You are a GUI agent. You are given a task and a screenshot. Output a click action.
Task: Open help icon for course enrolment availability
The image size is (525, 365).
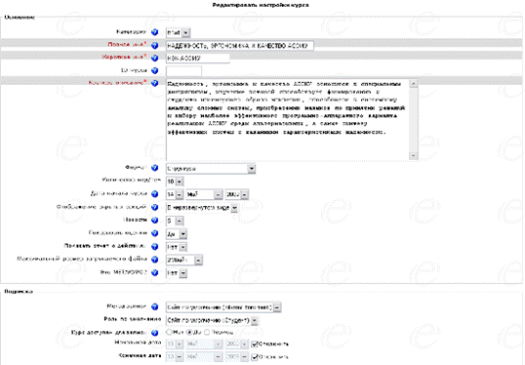click(x=155, y=333)
